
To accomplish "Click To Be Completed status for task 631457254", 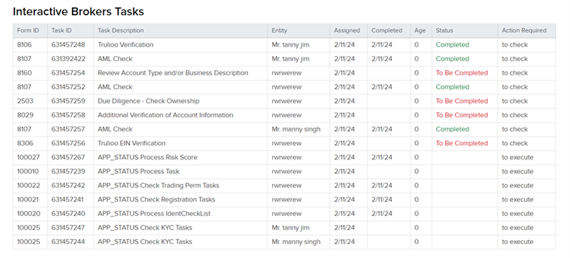I will [x=462, y=73].
